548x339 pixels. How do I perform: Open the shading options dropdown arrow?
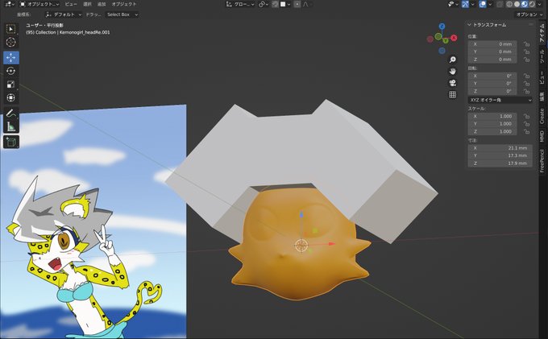click(x=538, y=4)
